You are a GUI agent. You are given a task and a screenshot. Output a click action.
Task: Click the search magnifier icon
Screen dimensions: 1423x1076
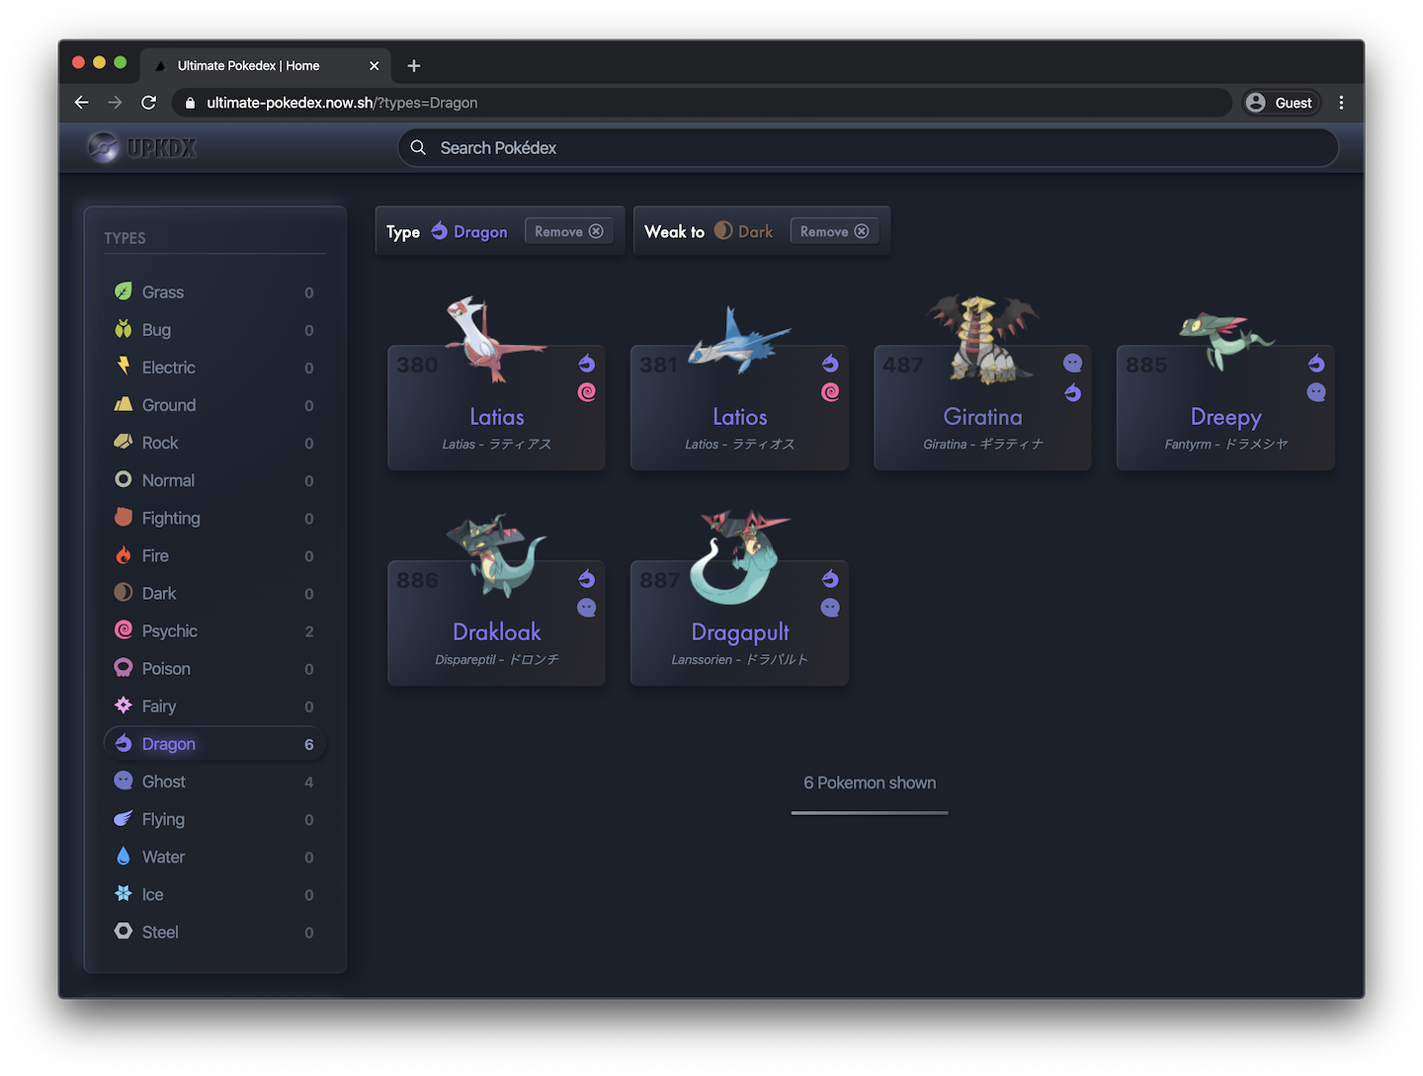tap(419, 147)
